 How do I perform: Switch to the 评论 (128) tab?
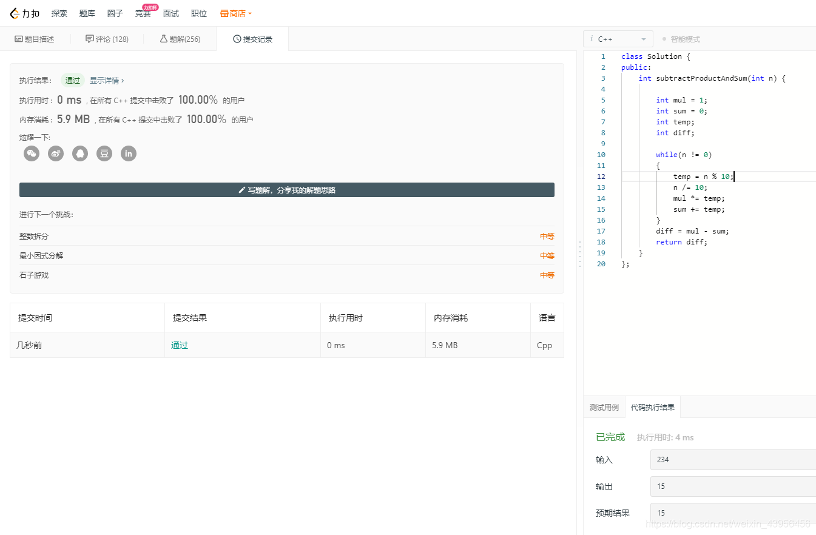tap(107, 39)
